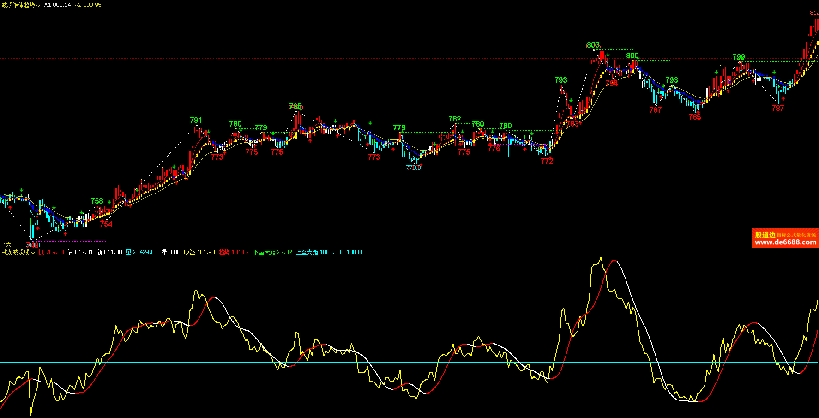The image size is (819, 418).
Task: Select the green 758 high marker
Action: (96, 201)
